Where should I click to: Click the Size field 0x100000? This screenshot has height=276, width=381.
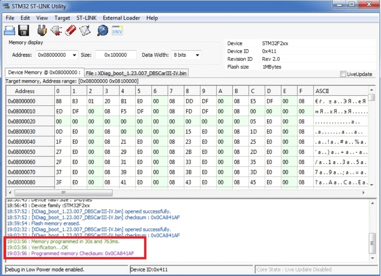[116, 55]
